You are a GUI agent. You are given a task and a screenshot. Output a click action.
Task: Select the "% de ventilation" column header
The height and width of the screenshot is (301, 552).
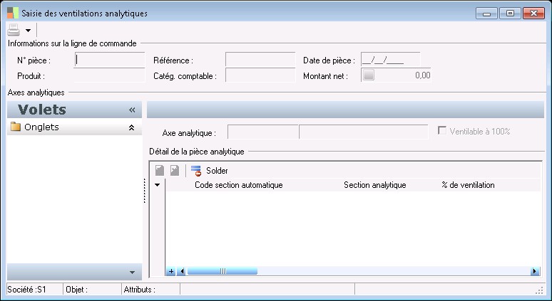468,185
